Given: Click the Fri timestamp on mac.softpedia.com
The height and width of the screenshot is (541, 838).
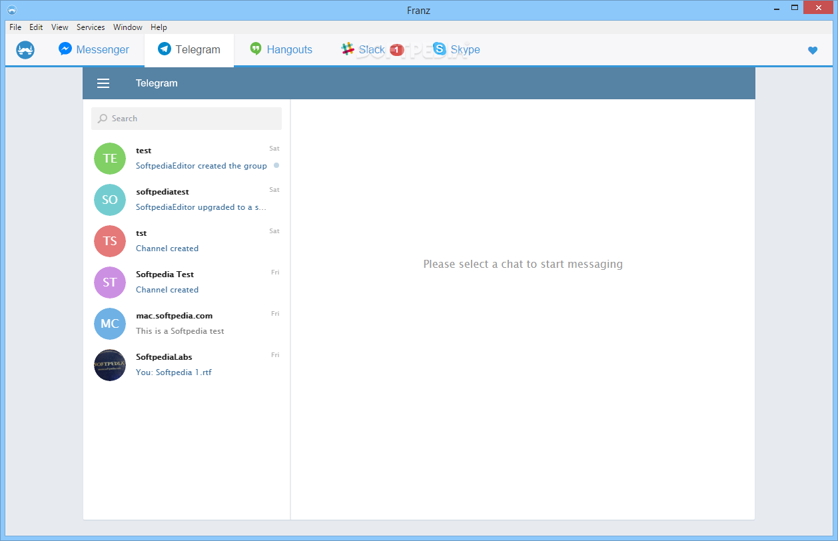Looking at the screenshot, I should (x=275, y=314).
